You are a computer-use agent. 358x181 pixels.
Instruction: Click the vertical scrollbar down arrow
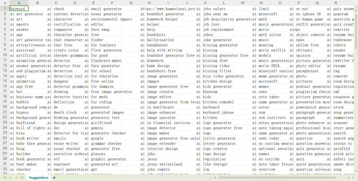(x=356, y=171)
